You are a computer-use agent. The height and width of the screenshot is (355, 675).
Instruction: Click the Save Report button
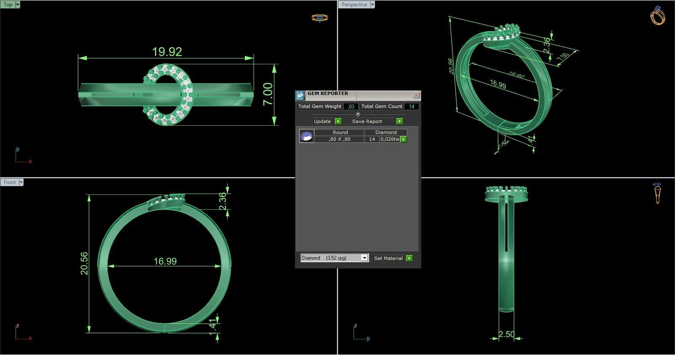[374, 121]
